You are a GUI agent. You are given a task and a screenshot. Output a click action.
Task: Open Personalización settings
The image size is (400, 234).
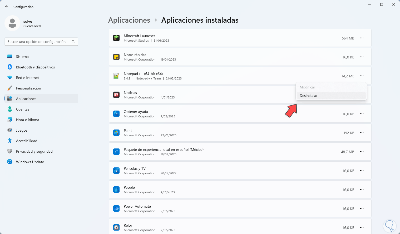point(41,88)
